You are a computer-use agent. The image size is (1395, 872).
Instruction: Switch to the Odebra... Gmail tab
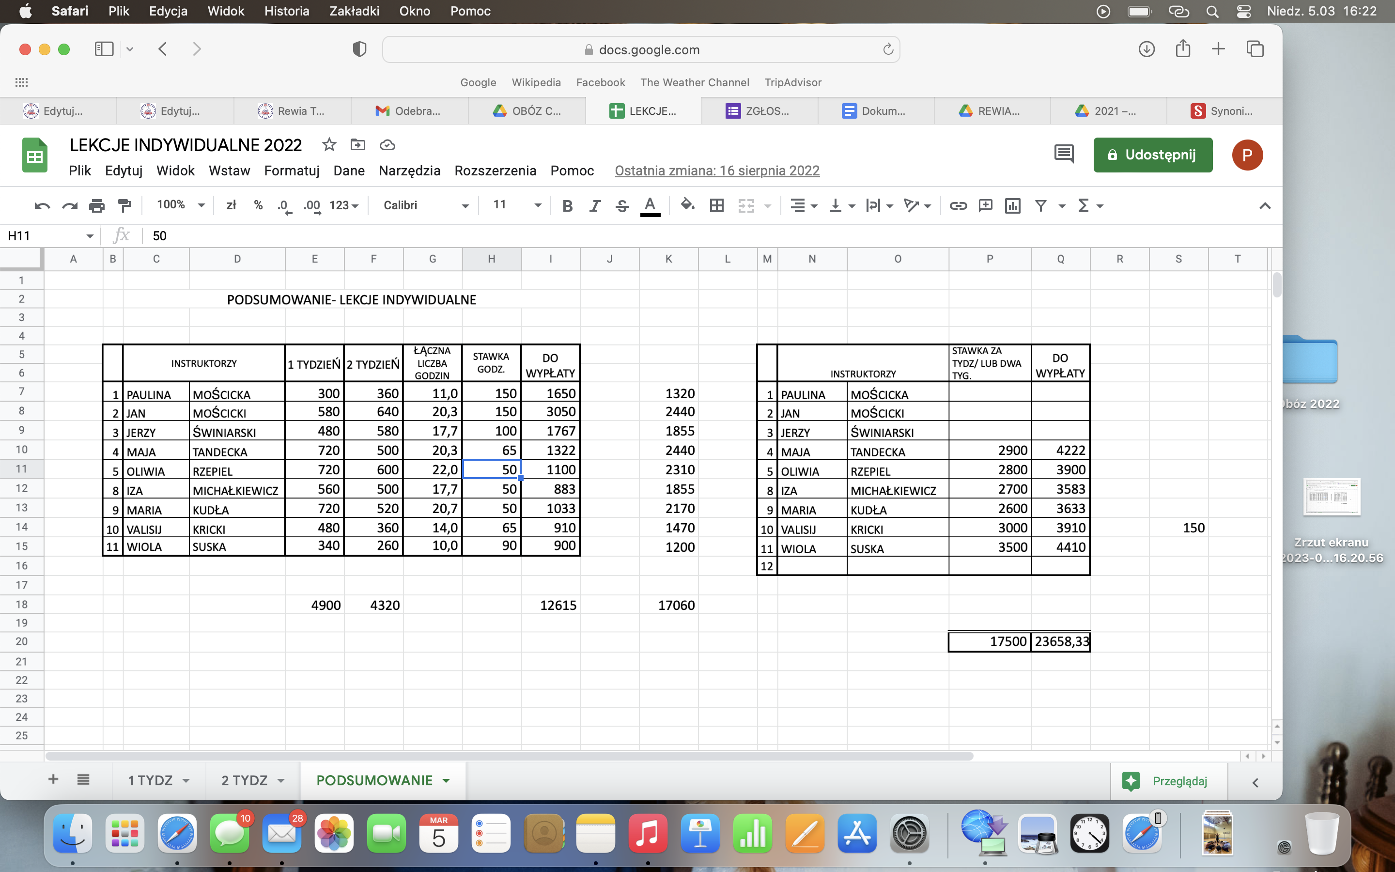pyautogui.click(x=409, y=111)
